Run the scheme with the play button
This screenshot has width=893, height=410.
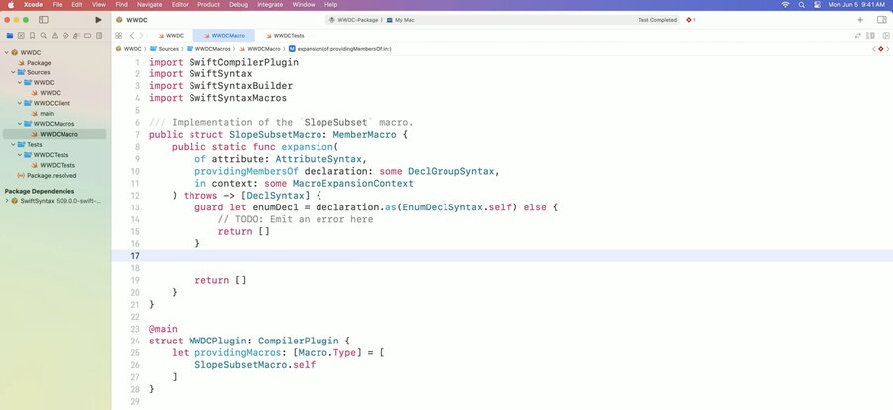(98, 20)
